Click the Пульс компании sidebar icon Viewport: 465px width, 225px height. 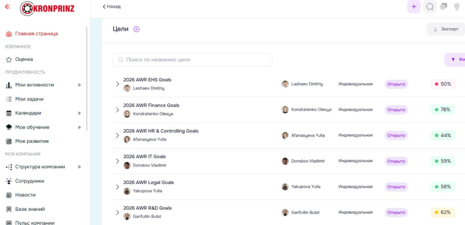pos(9,223)
